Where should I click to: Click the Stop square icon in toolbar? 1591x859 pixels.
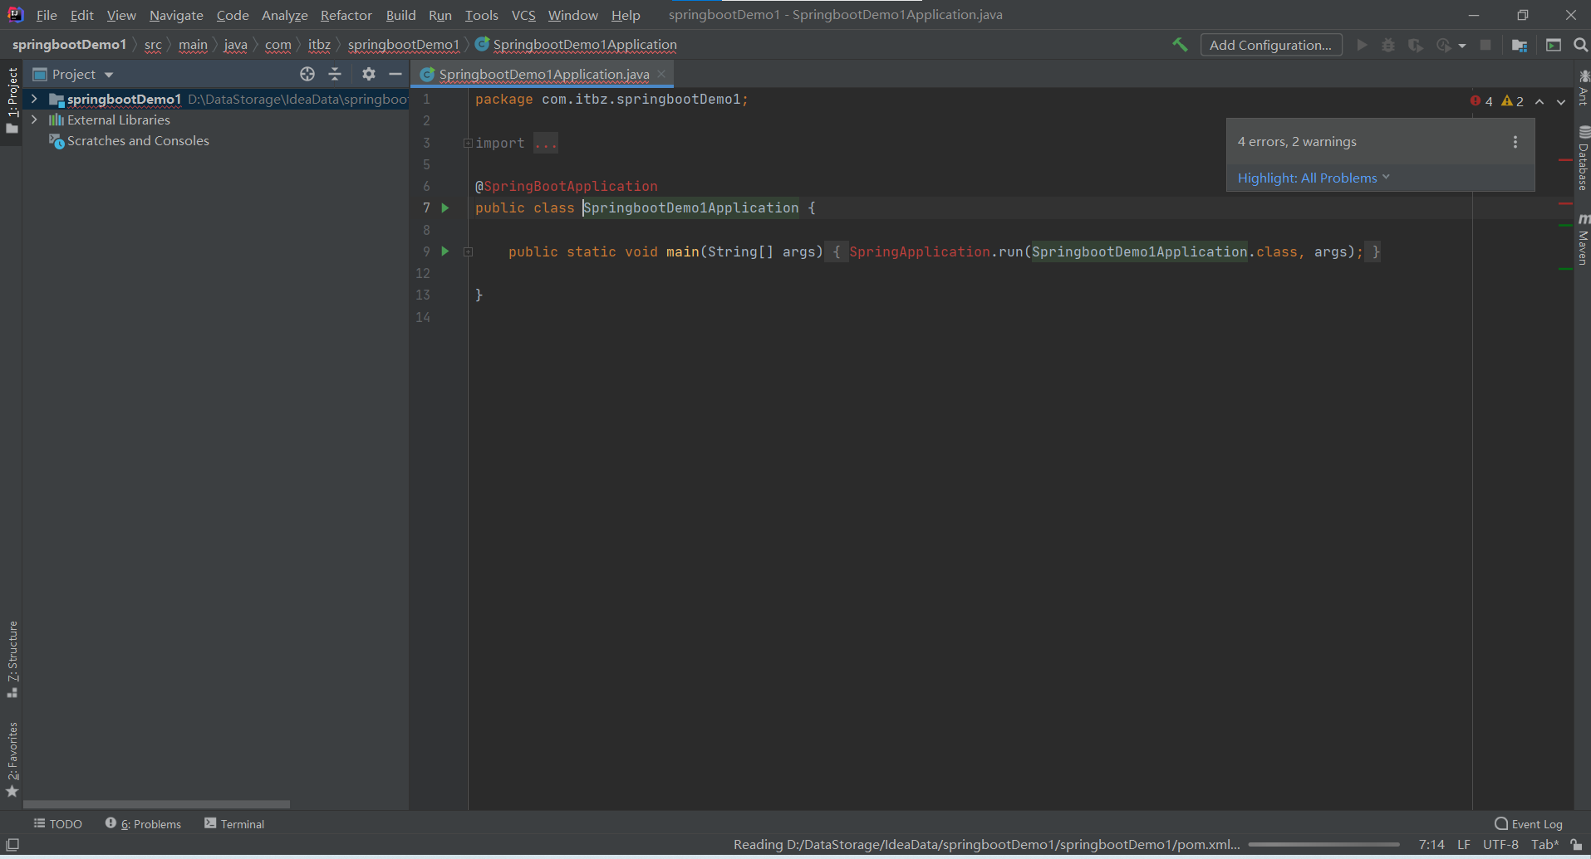[1485, 45]
